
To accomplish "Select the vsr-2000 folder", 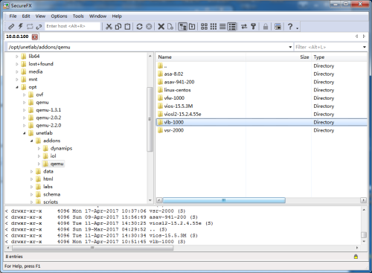I will [x=174, y=130].
